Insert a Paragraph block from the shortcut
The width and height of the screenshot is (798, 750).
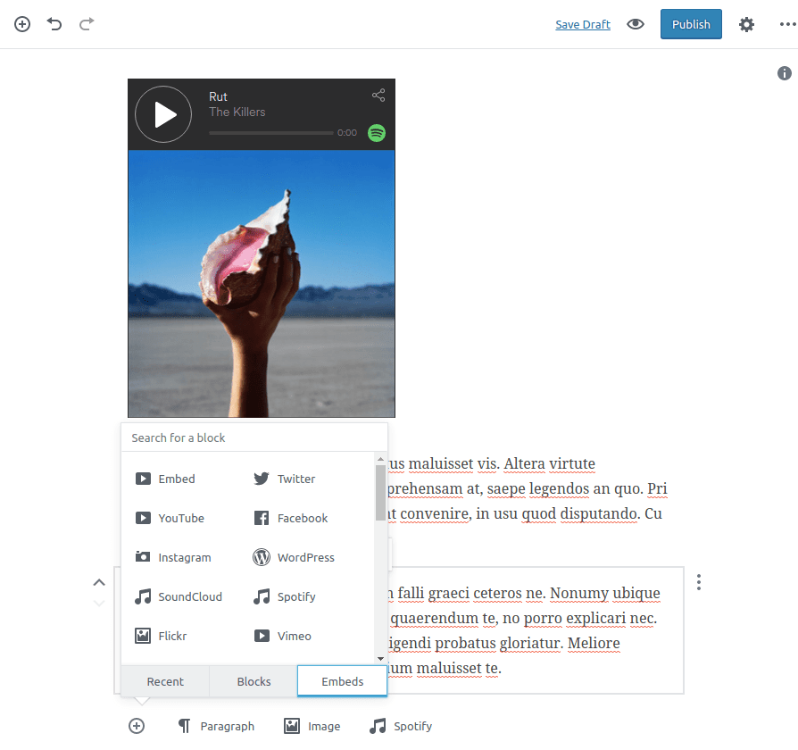[216, 726]
